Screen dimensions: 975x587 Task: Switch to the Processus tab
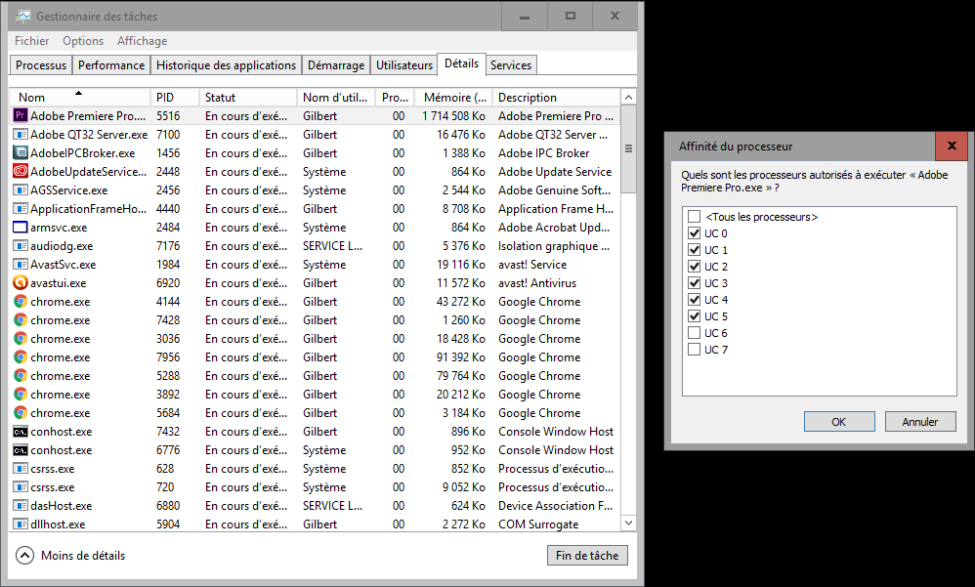click(x=41, y=65)
